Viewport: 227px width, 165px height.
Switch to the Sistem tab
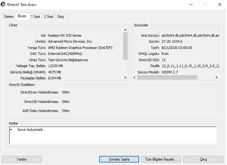coord(9,17)
